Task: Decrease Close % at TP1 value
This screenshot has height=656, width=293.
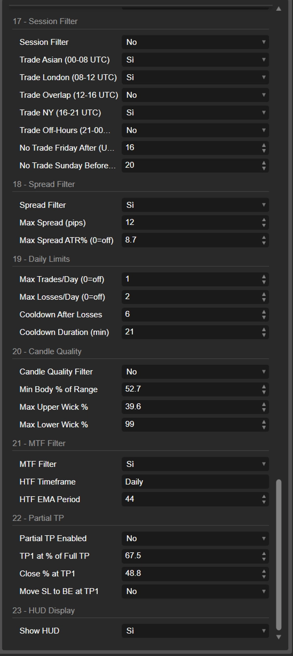Action: (264, 576)
